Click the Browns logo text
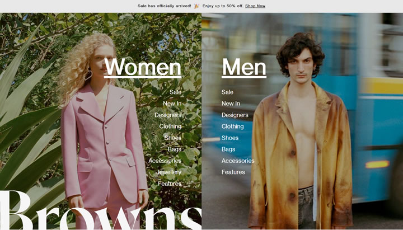The height and width of the screenshot is (230, 403). [x=101, y=212]
